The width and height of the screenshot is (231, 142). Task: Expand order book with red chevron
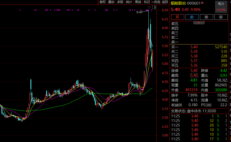pyautogui.click(x=199, y=23)
